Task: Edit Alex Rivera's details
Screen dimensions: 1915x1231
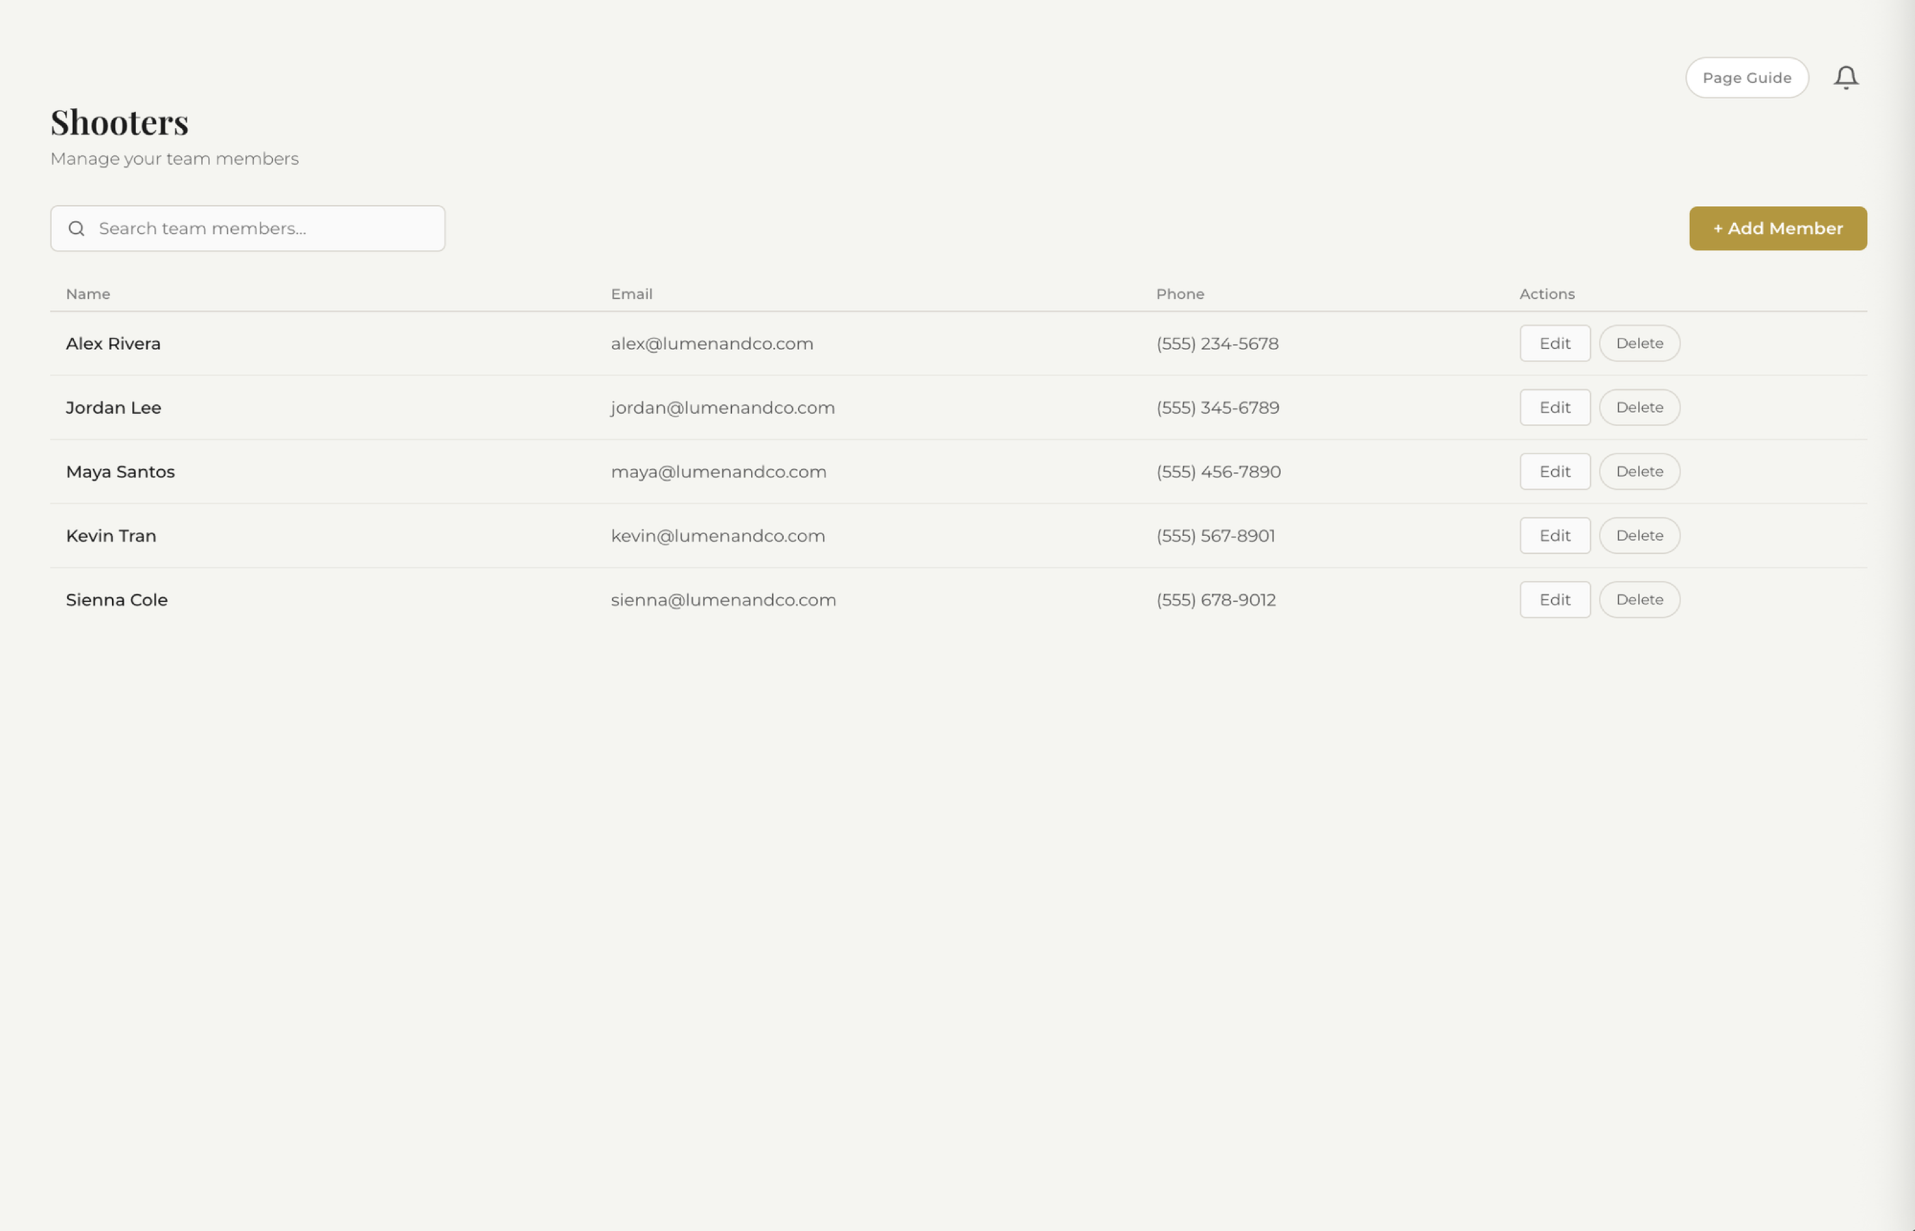Action: click(x=1555, y=343)
